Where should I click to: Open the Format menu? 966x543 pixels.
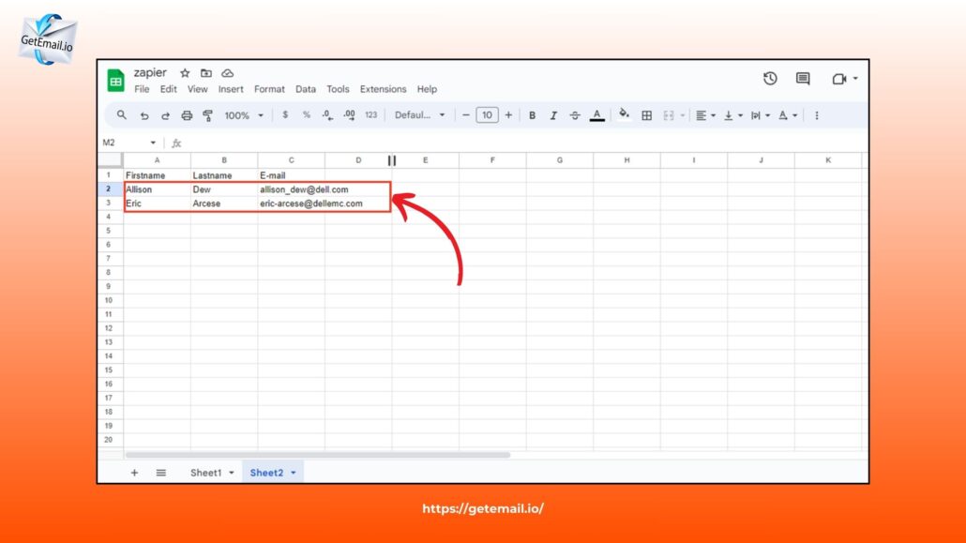tap(269, 89)
